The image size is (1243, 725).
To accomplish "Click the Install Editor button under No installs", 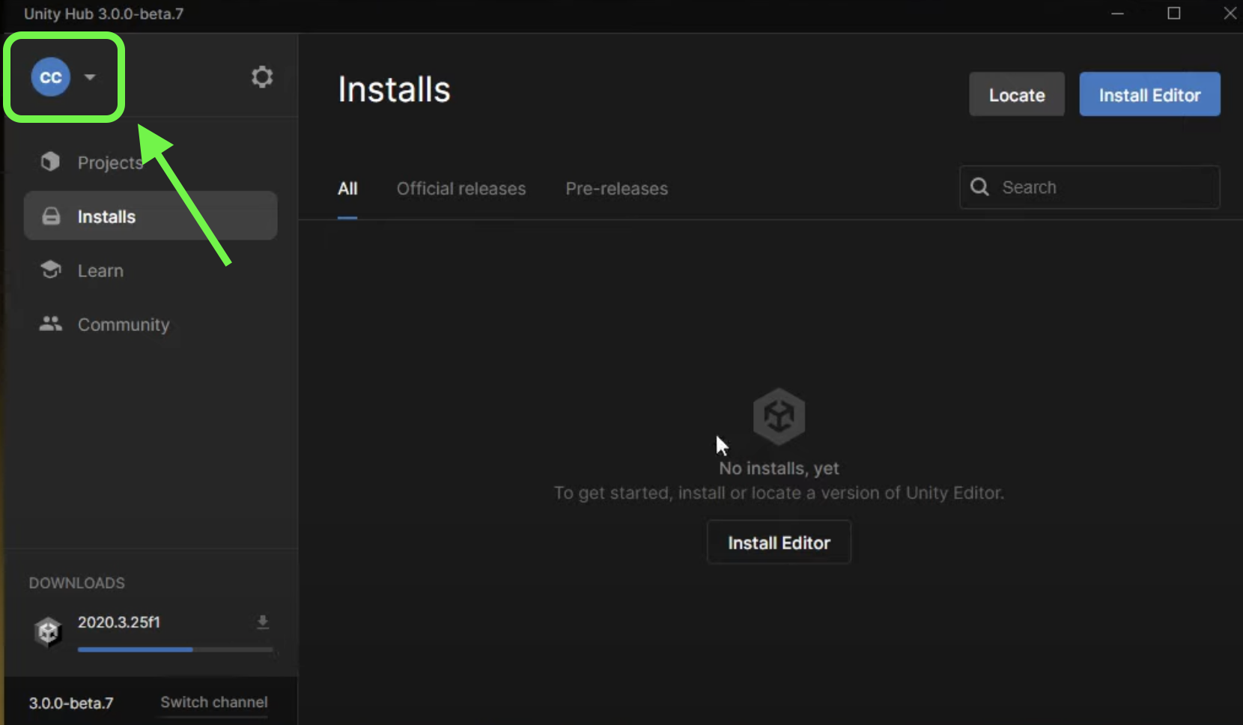I will coord(779,542).
